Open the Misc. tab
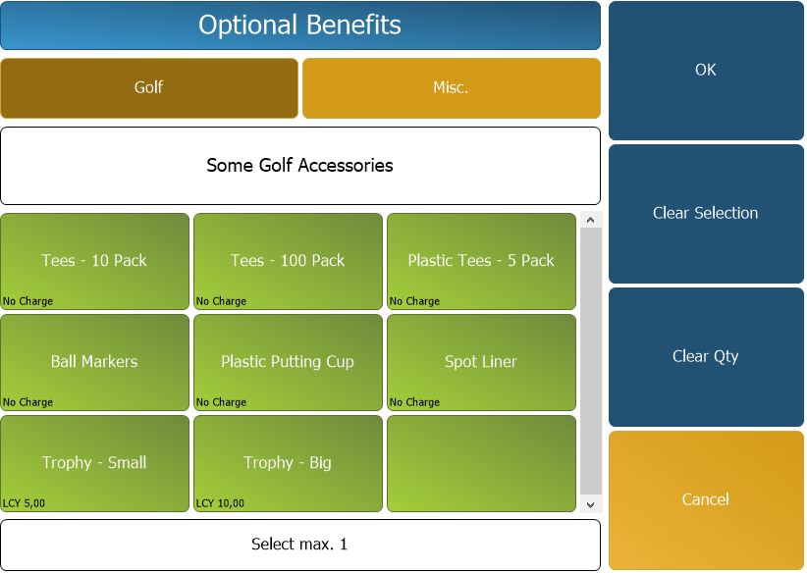The height and width of the screenshot is (573, 807). [x=451, y=88]
